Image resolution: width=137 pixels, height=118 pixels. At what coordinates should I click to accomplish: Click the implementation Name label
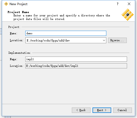[x=14, y=59]
